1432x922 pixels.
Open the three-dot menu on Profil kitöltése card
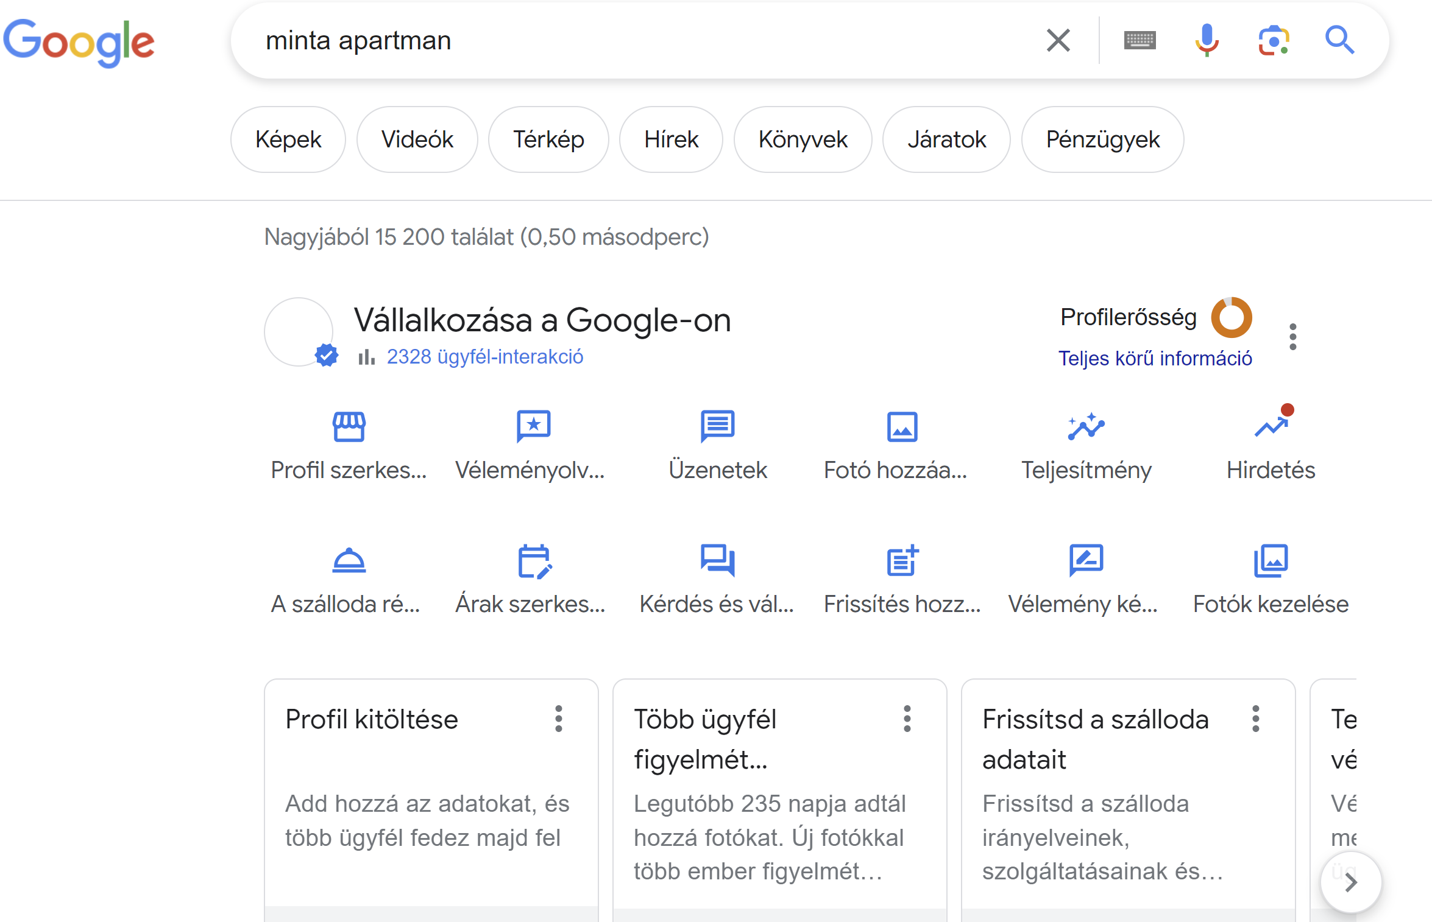tap(559, 719)
